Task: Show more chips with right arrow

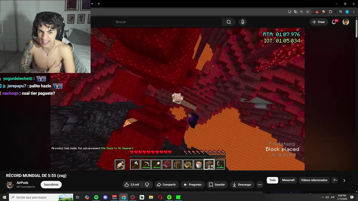Action: [x=344, y=180]
